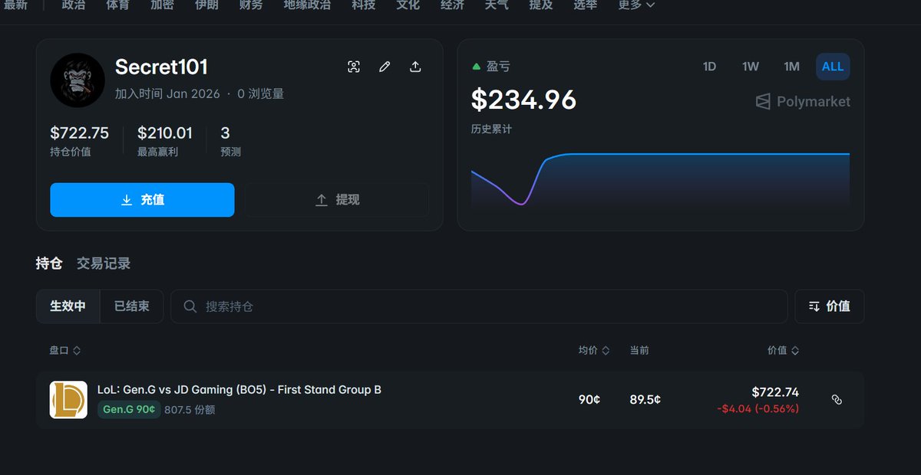
Task: Click the share/export profile icon
Action: 415,67
